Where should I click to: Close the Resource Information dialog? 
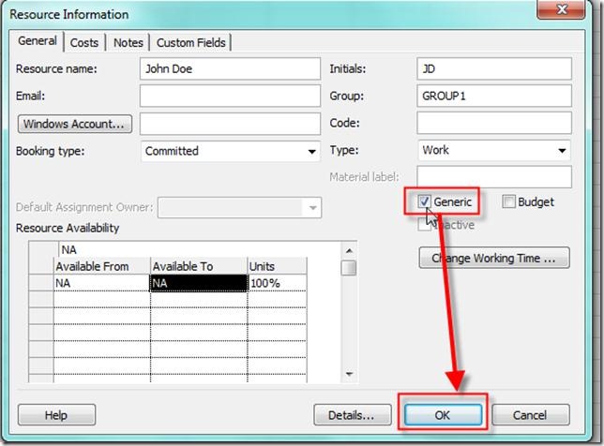tap(559, 12)
